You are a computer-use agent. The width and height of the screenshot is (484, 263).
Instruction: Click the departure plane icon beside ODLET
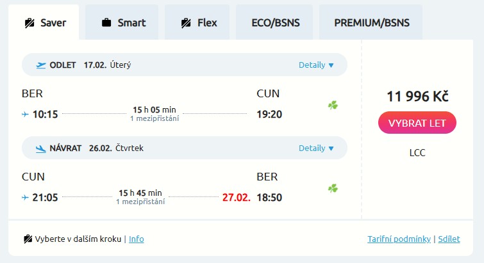(x=41, y=65)
